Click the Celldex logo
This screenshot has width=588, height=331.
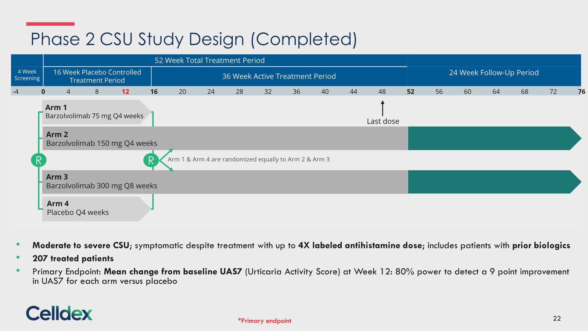[59, 313]
